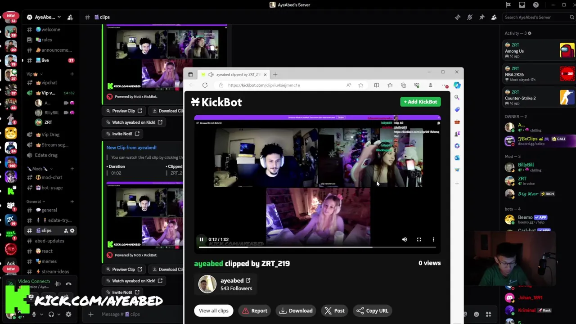Open the live channel
Image resolution: width=576 pixels, height=324 pixels.
[50, 60]
